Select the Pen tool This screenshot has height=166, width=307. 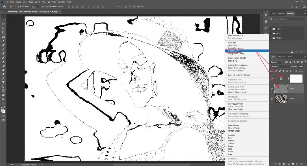click(3, 78)
